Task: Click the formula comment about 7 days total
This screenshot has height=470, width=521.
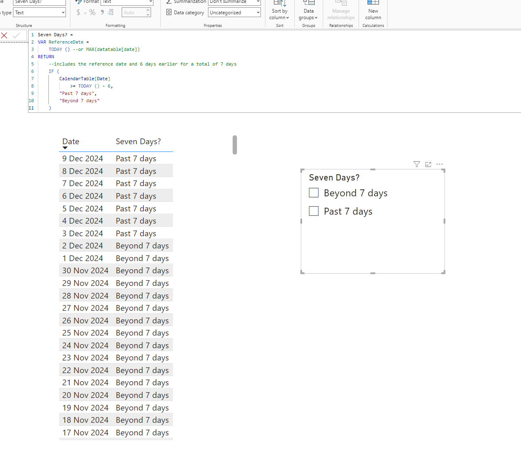Action: point(142,64)
